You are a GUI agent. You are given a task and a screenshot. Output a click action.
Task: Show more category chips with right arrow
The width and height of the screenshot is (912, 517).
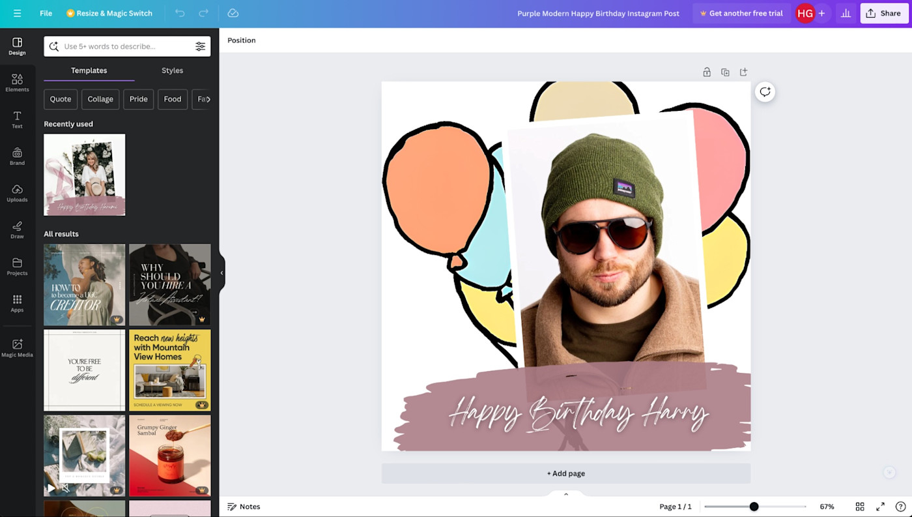tap(208, 99)
